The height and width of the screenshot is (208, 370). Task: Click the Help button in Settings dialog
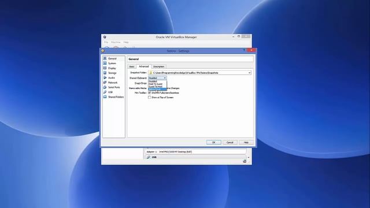[x=246, y=143]
